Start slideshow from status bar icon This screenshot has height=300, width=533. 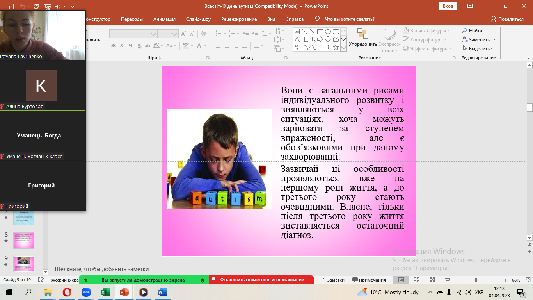coord(448,280)
